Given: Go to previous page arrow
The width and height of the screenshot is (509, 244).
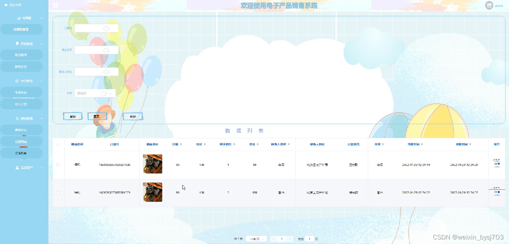Looking at the screenshot, I should [x=274, y=239].
